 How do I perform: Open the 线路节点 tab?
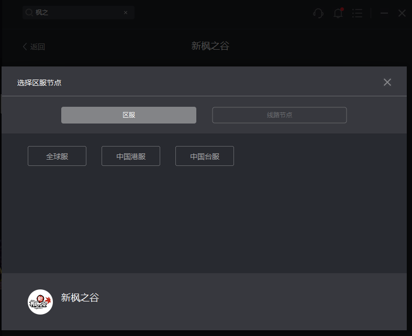point(280,115)
